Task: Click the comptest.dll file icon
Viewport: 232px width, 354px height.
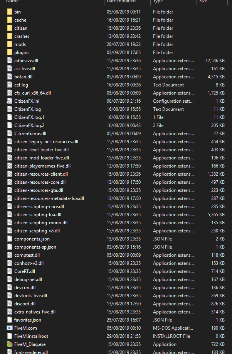Action: (10, 255)
